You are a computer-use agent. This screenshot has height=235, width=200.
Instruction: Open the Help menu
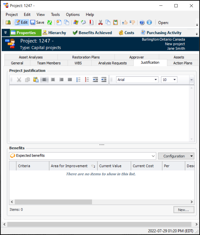tap(90, 15)
